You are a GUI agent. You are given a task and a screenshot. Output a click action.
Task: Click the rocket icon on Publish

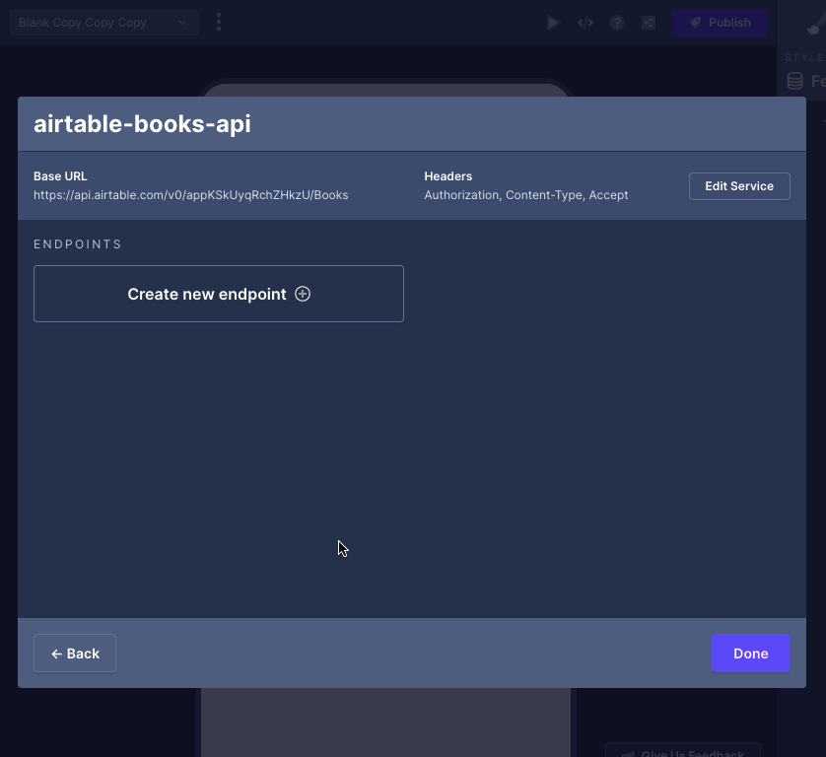click(695, 22)
